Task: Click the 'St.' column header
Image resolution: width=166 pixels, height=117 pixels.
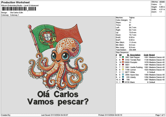Action: point(128,55)
